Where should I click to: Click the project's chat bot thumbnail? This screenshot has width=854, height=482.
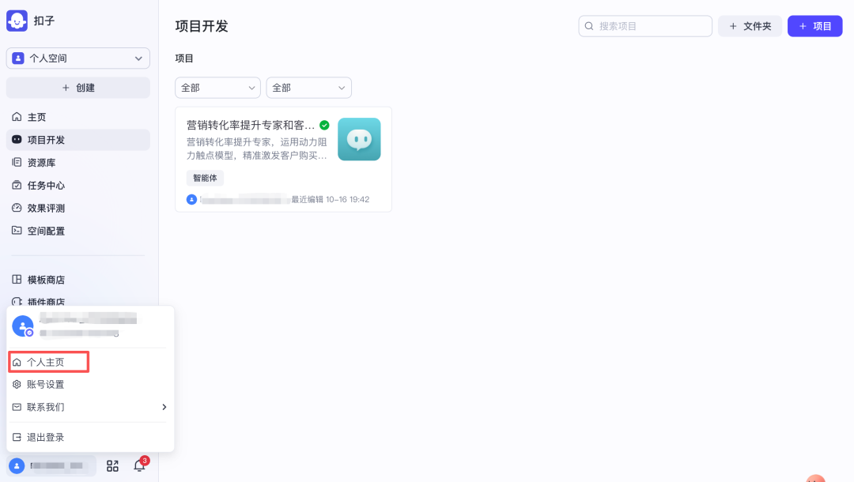(359, 139)
